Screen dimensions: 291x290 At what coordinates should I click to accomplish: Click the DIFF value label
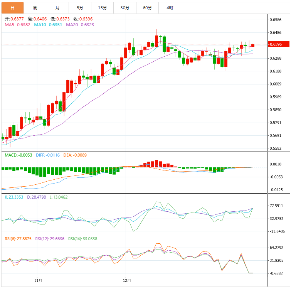48,155
